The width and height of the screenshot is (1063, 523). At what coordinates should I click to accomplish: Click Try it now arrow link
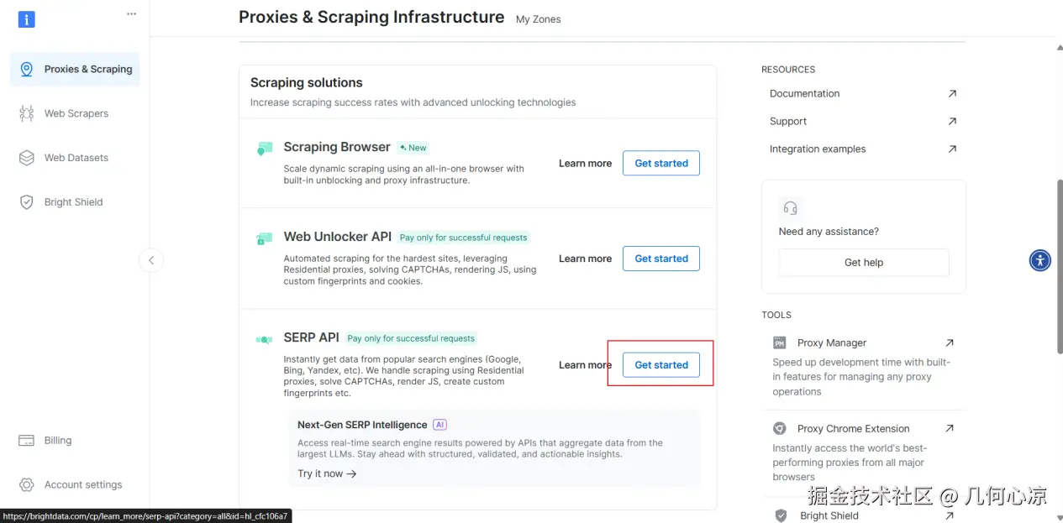327,473
